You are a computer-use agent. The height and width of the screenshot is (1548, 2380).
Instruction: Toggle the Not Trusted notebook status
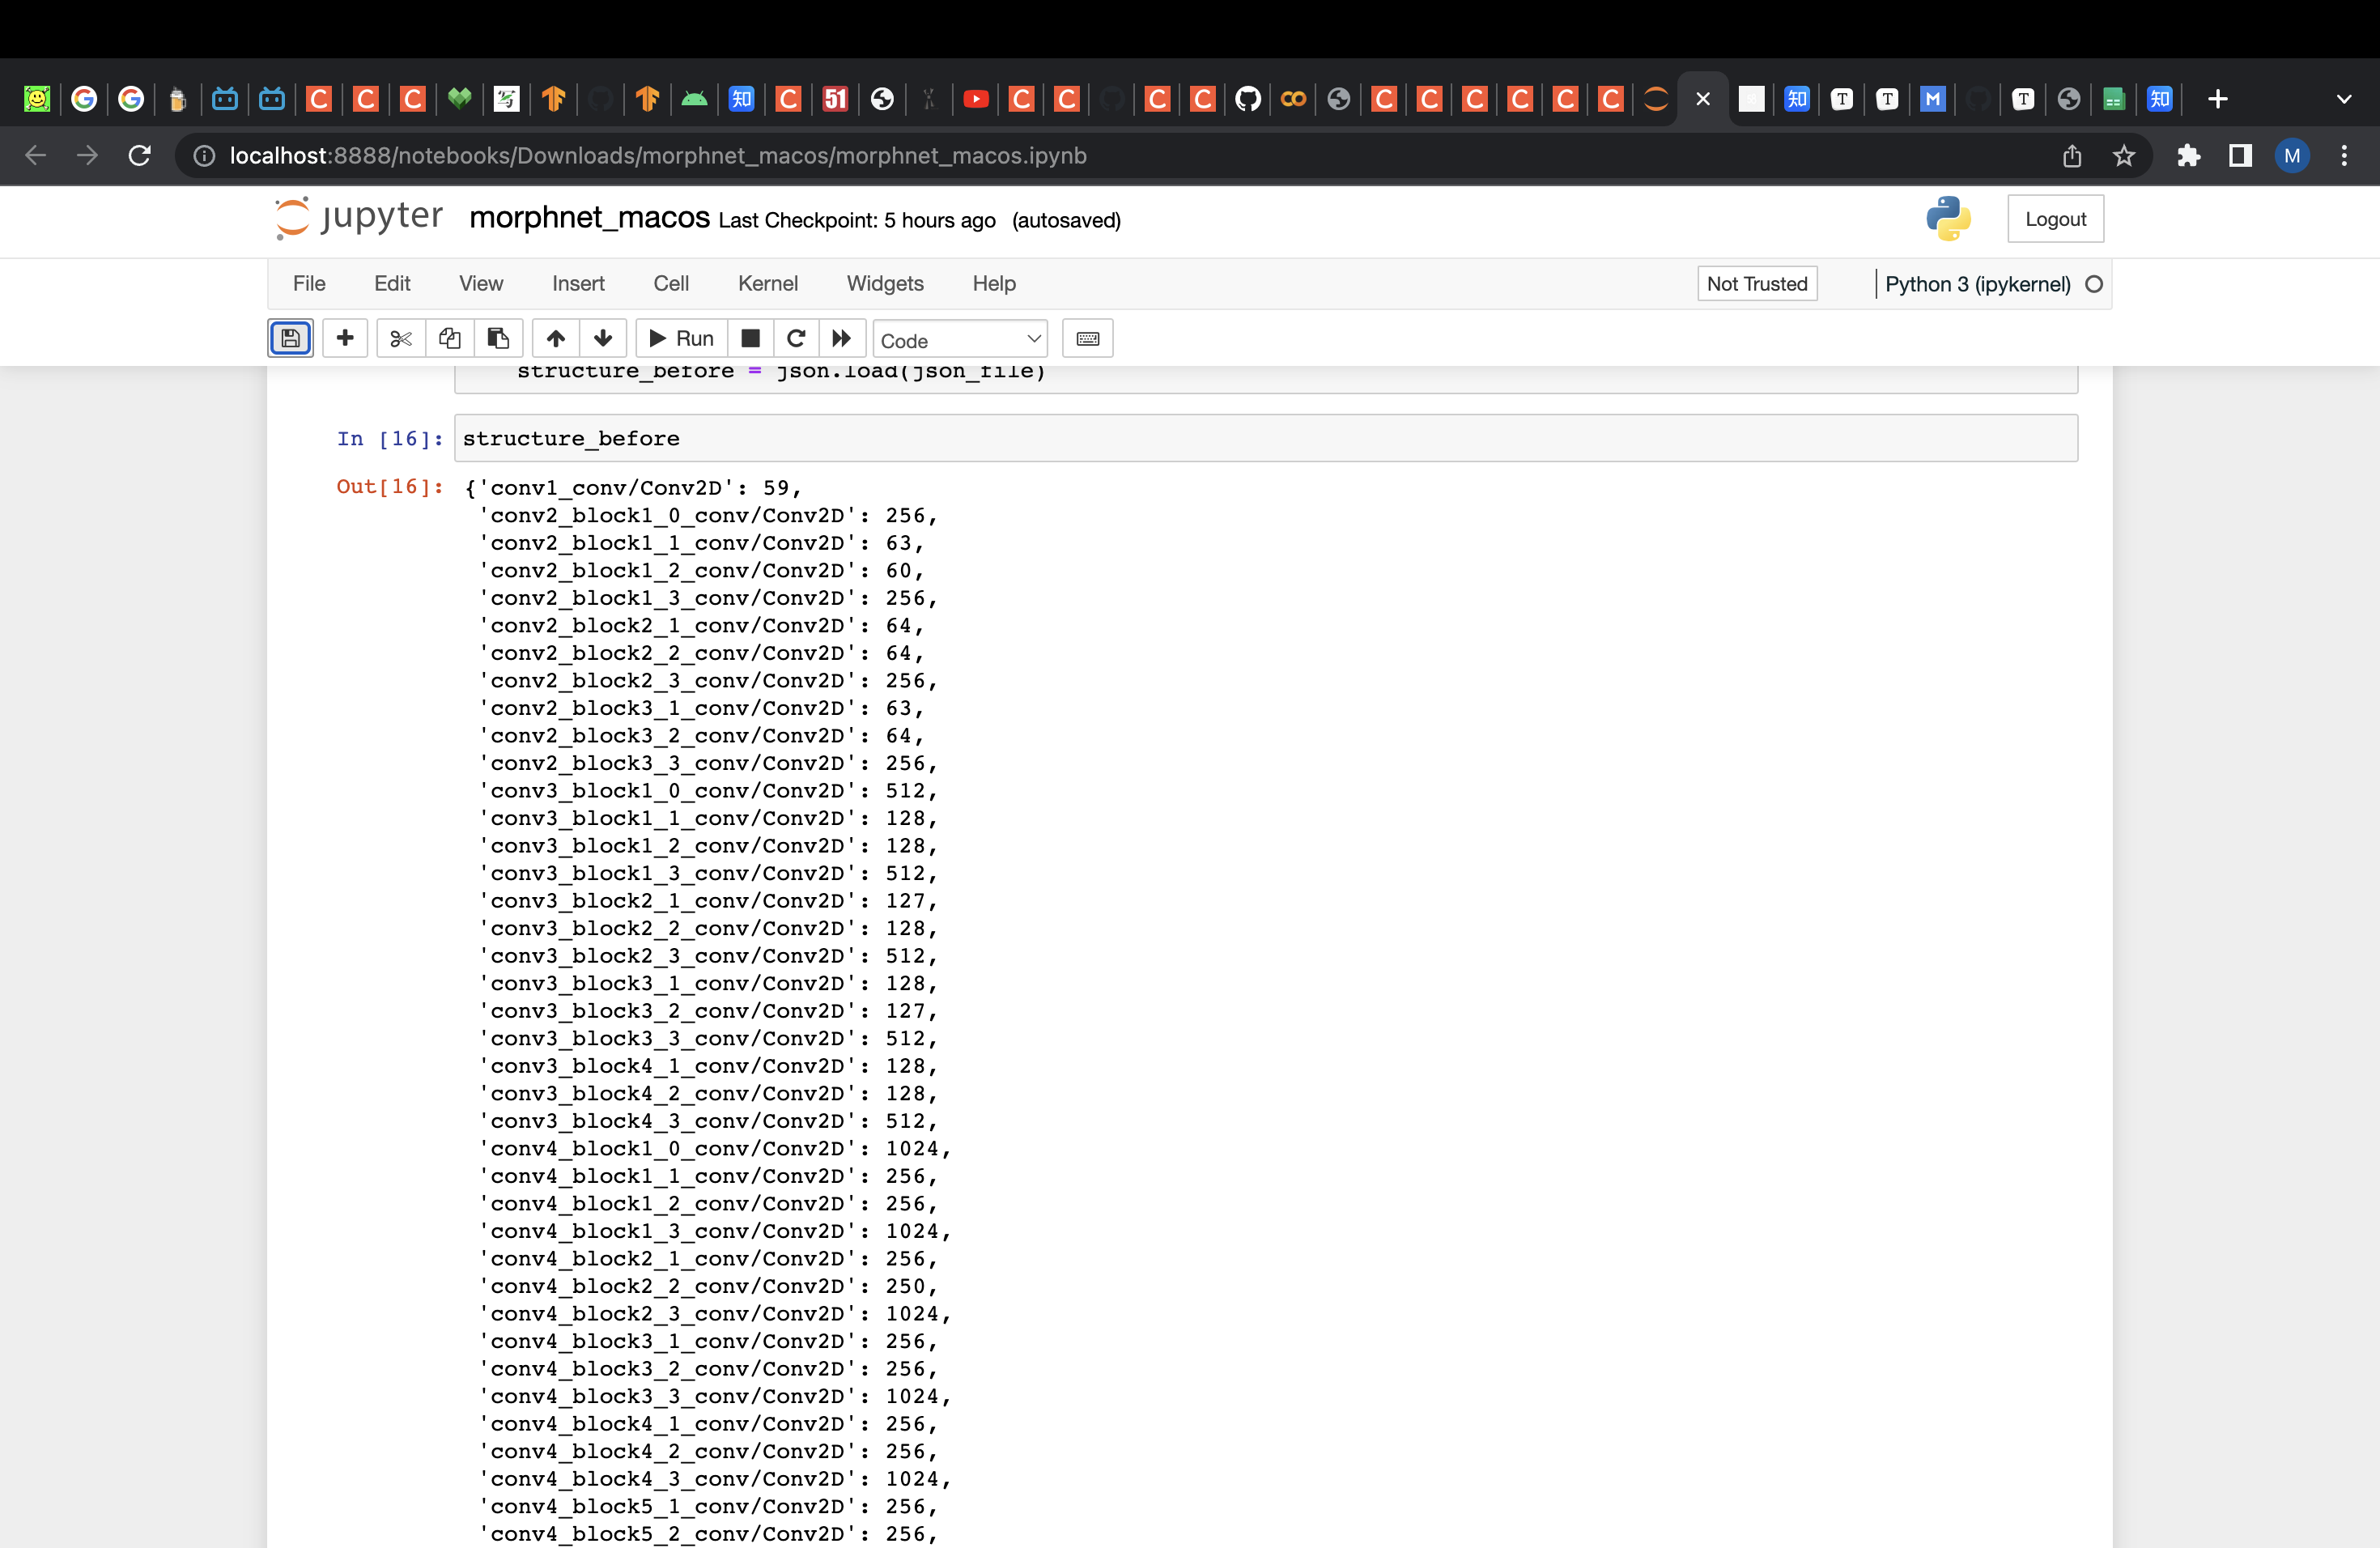click(1756, 283)
